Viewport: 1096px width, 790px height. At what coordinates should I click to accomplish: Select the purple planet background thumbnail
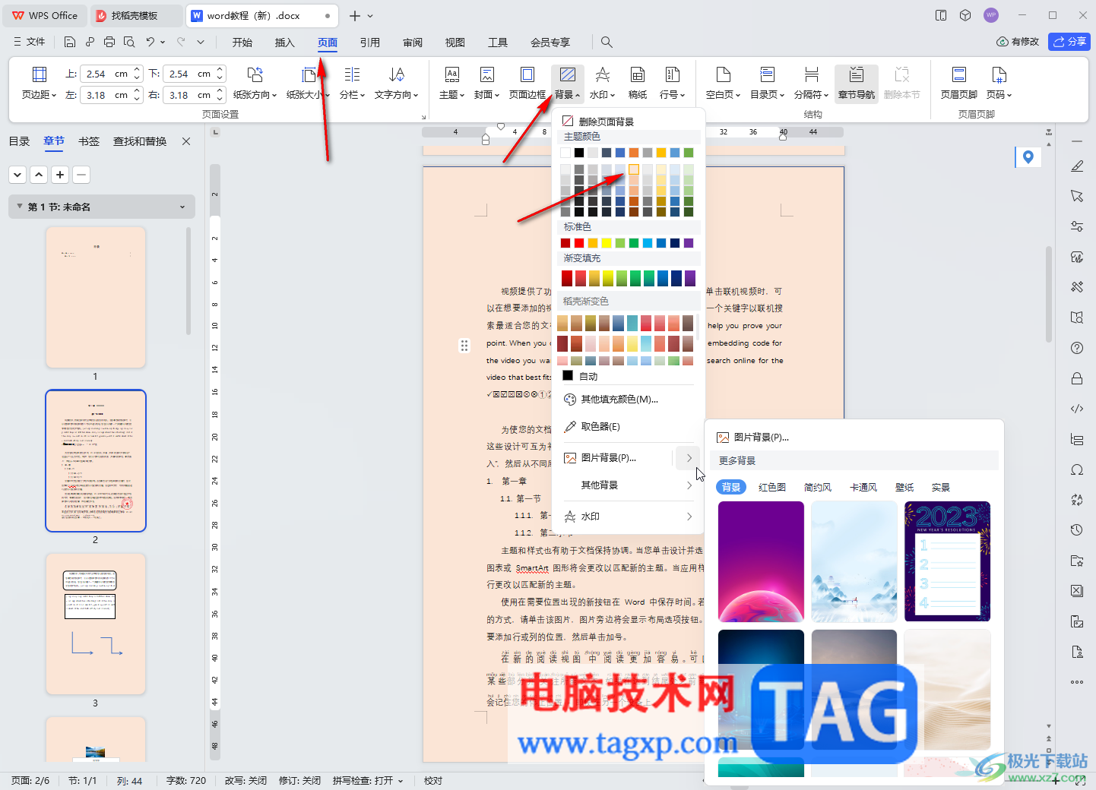(x=761, y=561)
